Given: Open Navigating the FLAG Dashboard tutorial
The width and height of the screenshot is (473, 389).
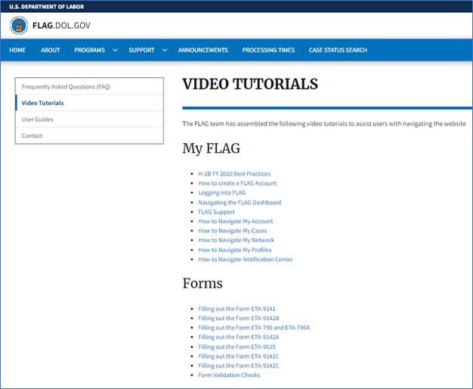Looking at the screenshot, I should click(x=240, y=203).
